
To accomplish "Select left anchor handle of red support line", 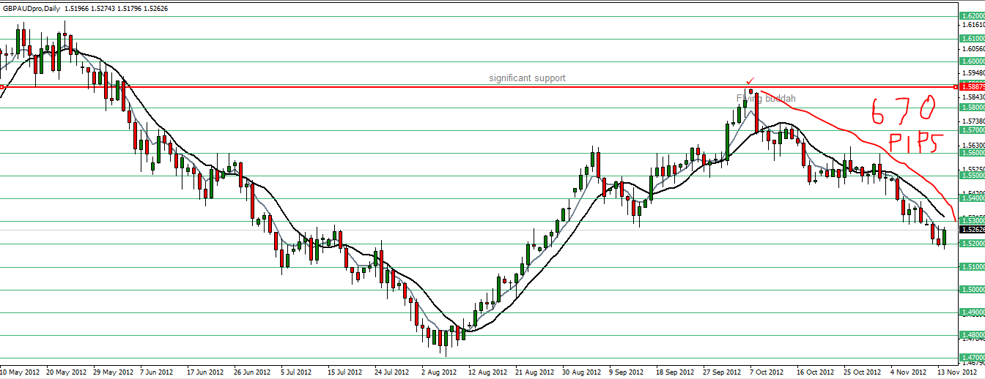I will (2, 87).
